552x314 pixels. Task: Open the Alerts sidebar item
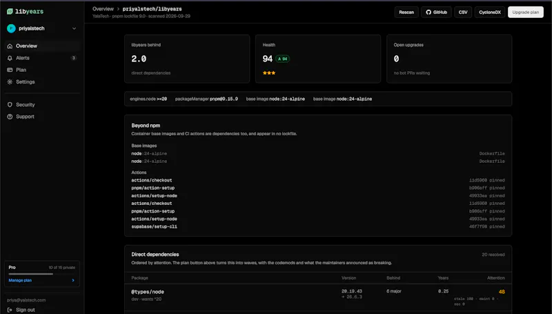coord(42,58)
